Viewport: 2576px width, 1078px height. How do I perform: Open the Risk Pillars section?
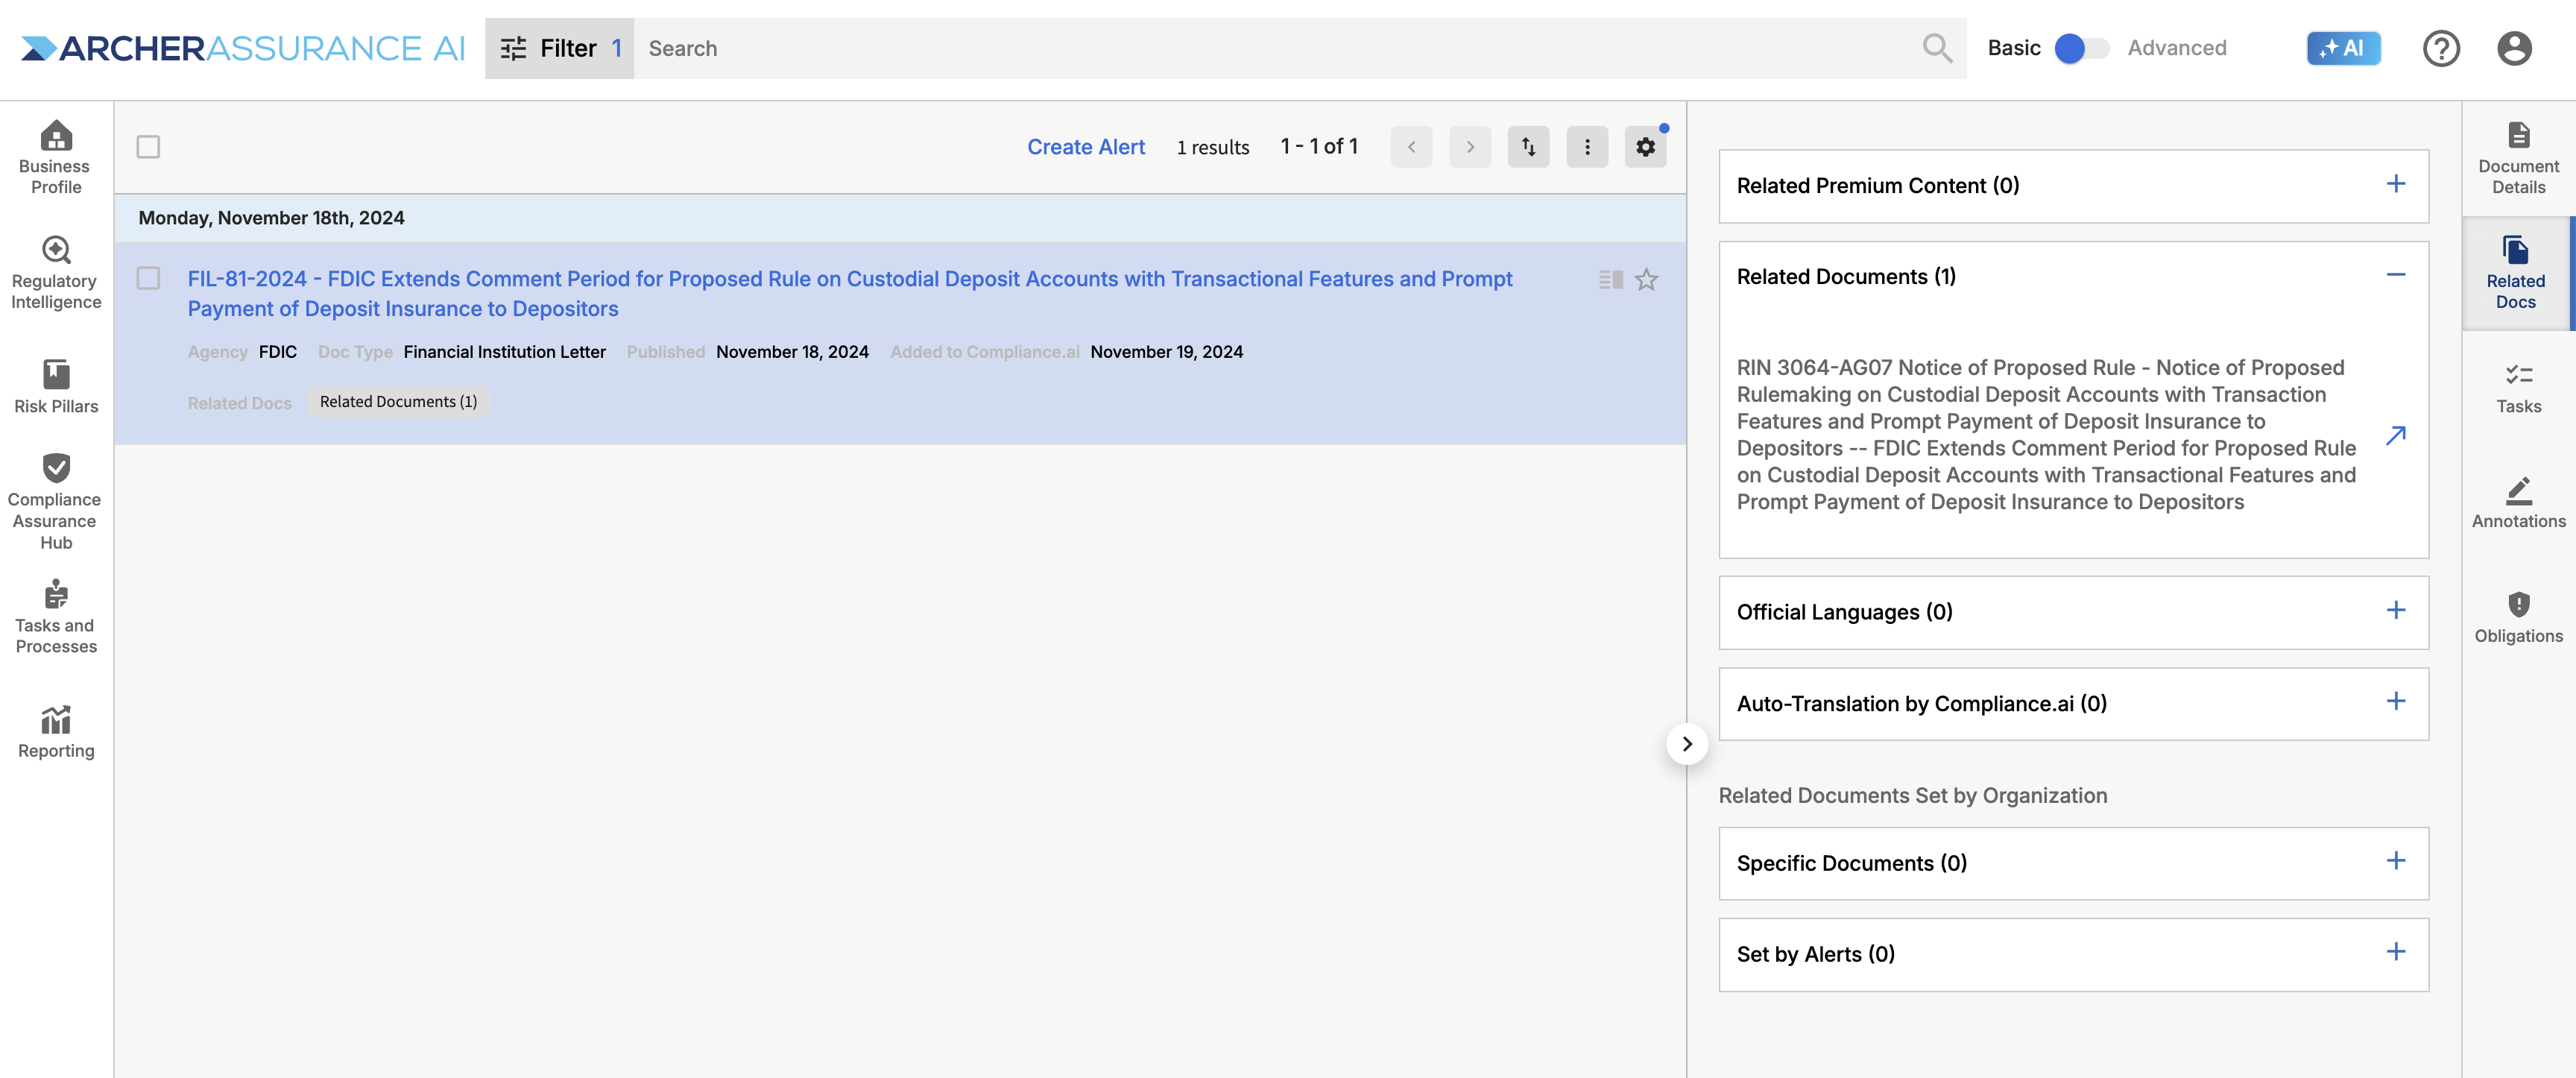click(x=56, y=386)
